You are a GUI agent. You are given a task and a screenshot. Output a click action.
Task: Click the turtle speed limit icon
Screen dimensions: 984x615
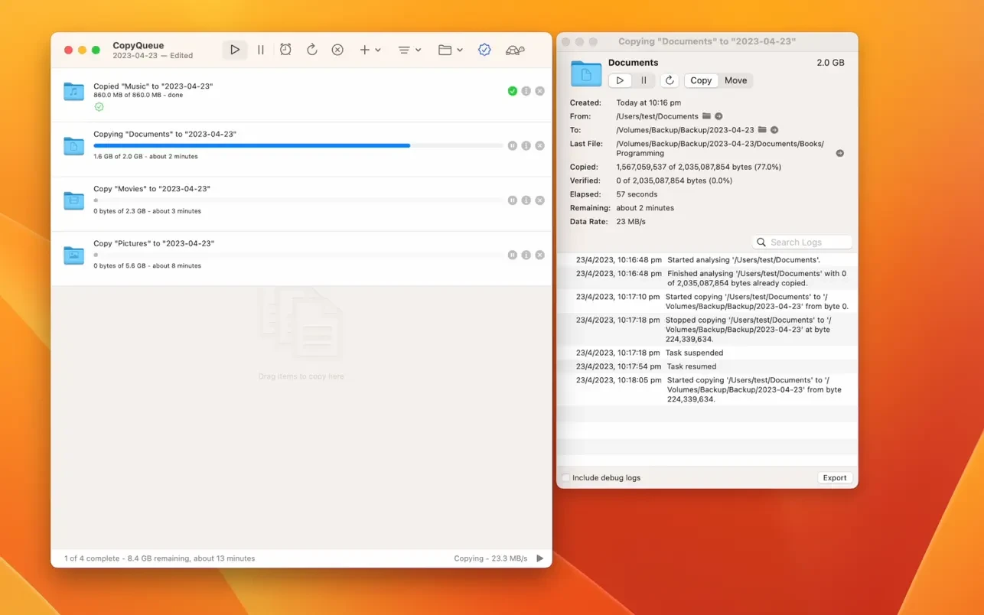click(x=515, y=50)
